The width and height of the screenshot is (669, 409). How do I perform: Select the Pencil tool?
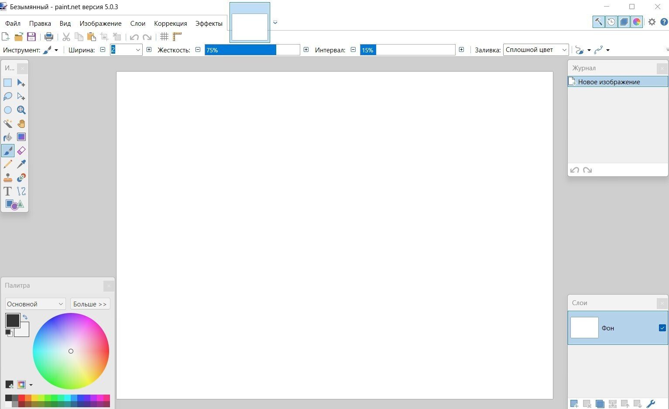tap(8, 164)
